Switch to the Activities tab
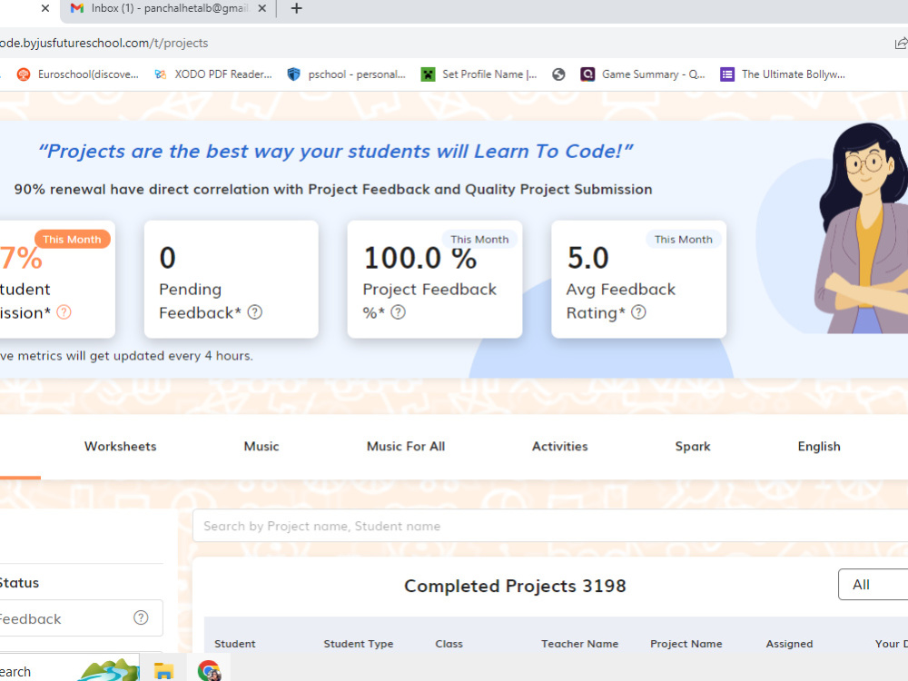This screenshot has width=908, height=681. click(560, 447)
